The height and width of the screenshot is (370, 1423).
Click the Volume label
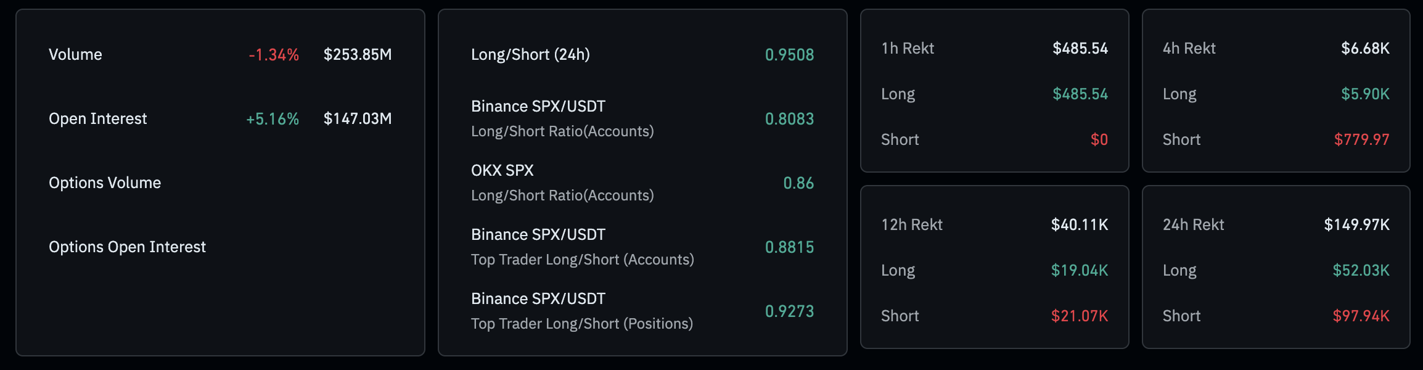tap(75, 54)
